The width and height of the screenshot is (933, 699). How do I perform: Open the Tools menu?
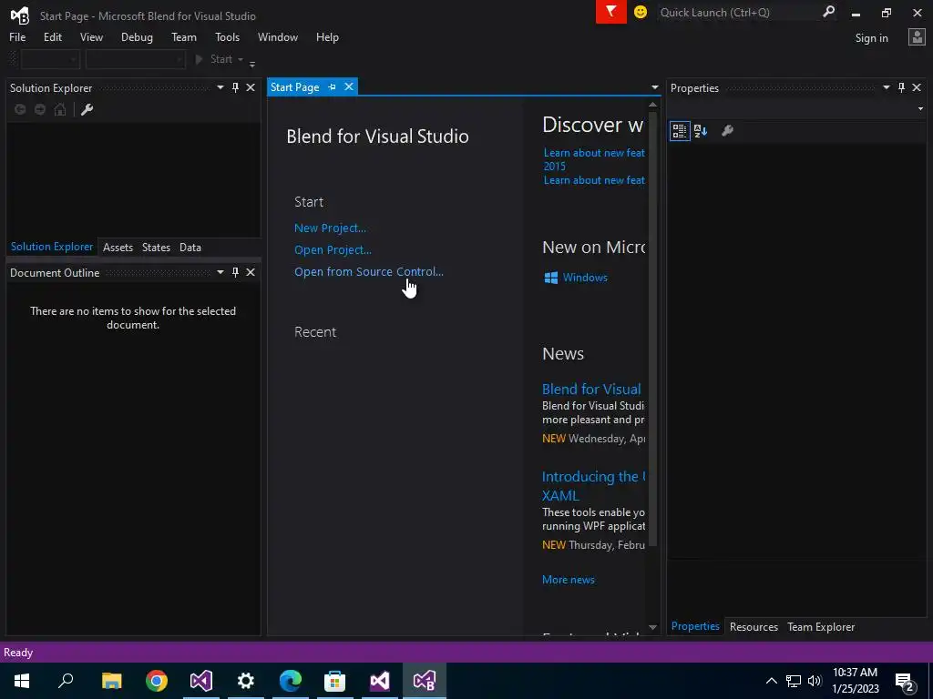tap(227, 37)
